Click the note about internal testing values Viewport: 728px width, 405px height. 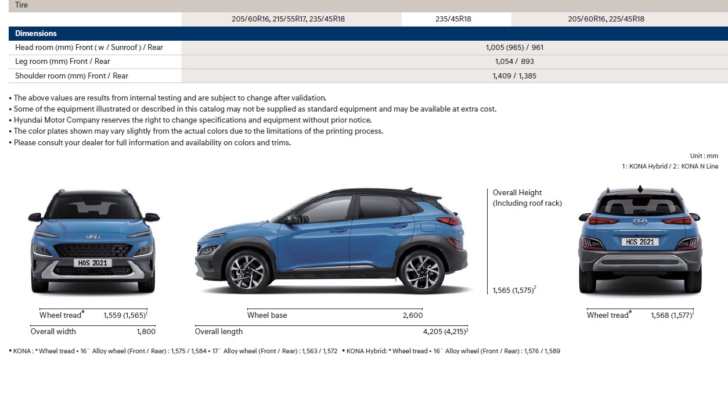168,98
